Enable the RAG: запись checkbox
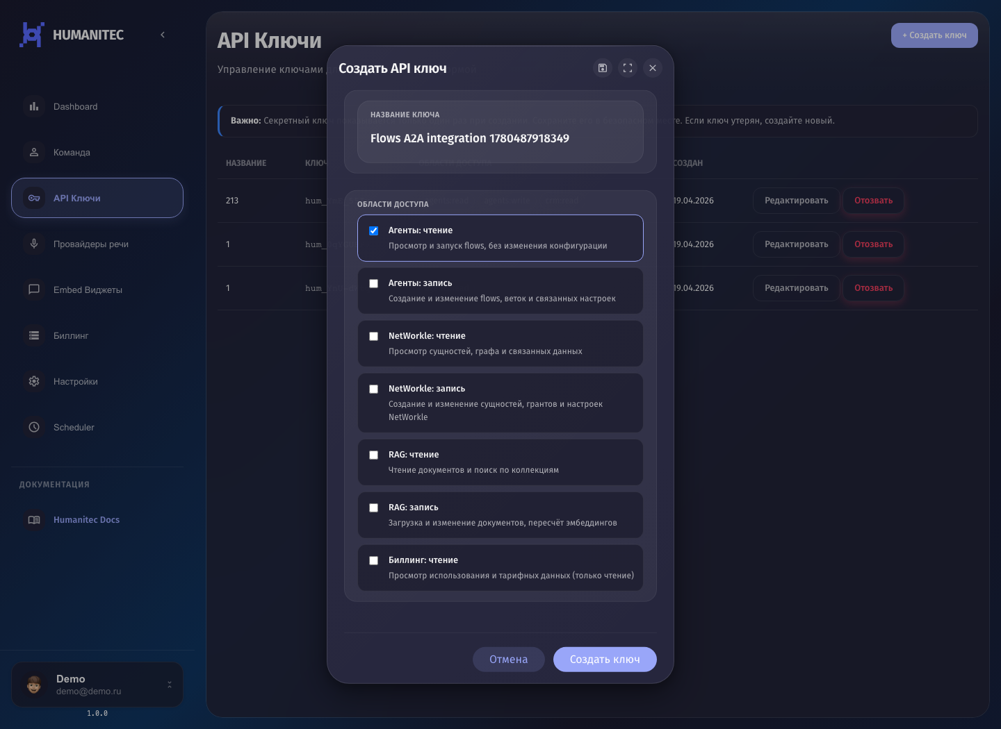 (374, 508)
